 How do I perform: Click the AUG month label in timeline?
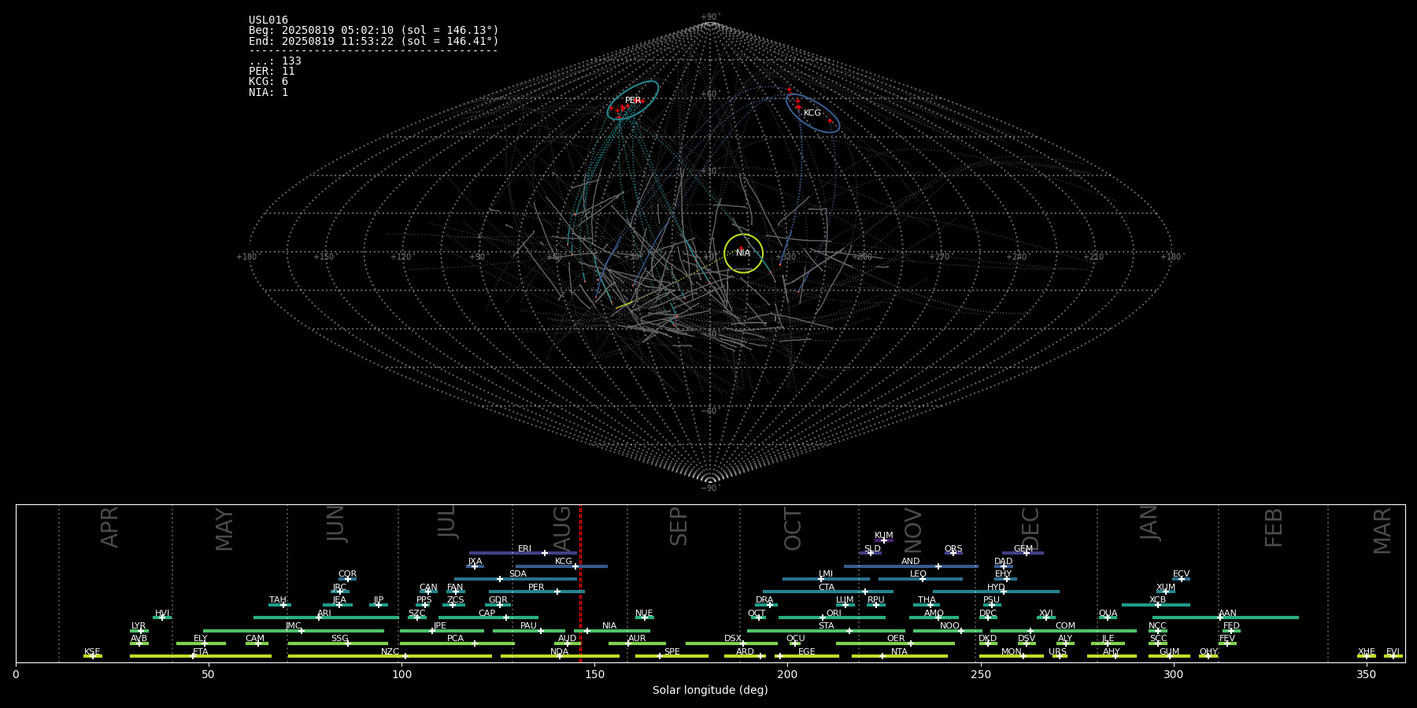click(562, 529)
